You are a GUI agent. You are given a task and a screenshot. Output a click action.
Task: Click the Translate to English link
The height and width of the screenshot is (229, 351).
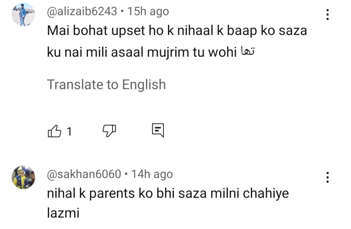(x=106, y=85)
